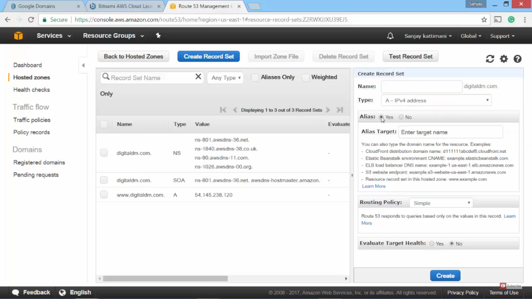Open the help question mark icon

tap(517, 59)
